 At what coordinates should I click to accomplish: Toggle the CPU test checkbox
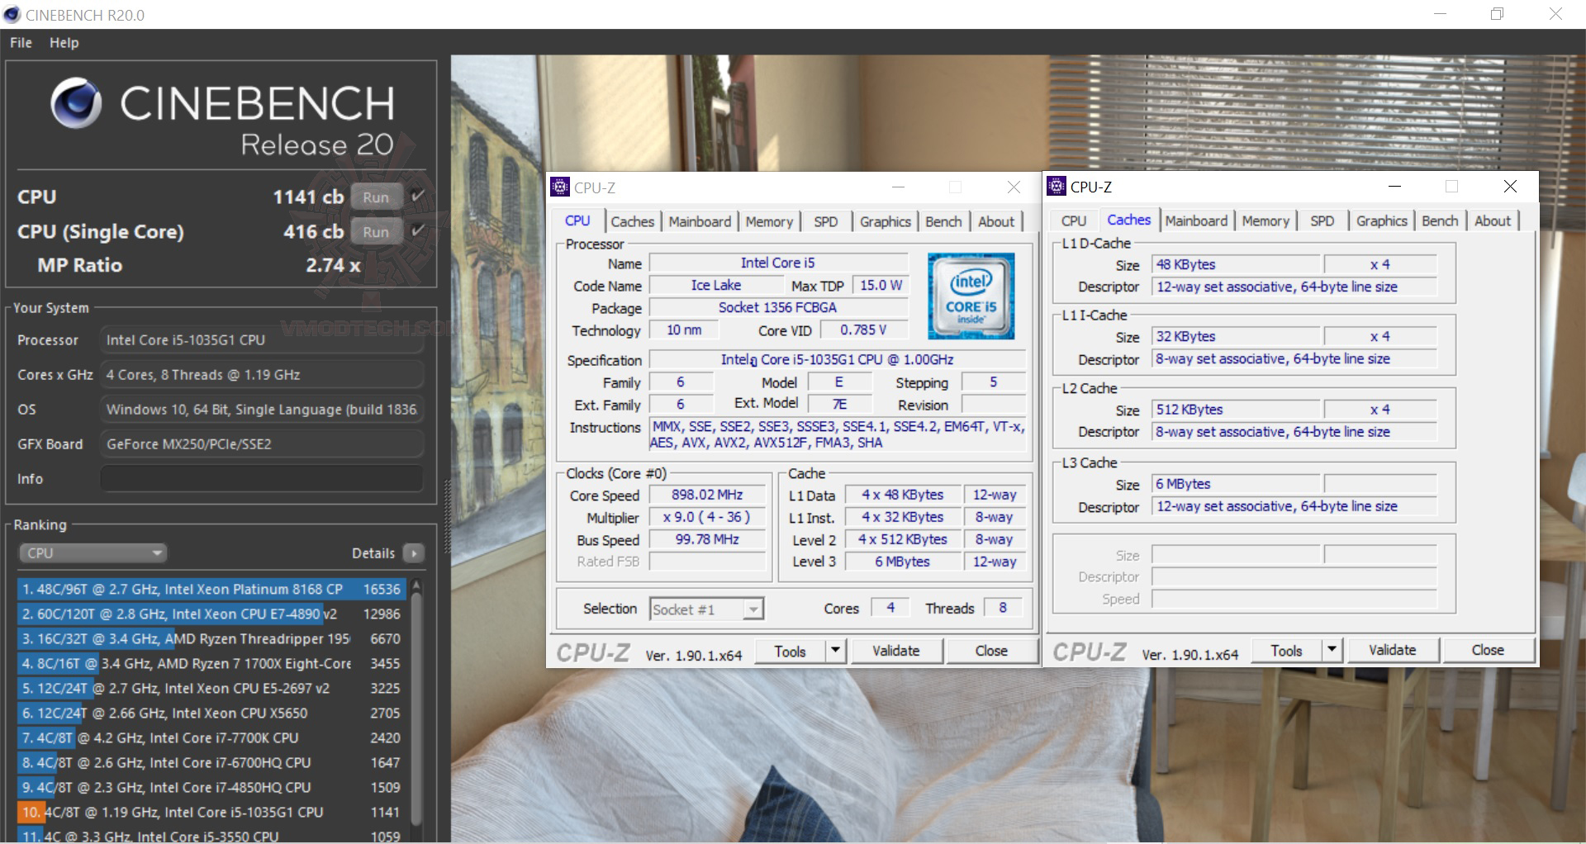coord(418,197)
